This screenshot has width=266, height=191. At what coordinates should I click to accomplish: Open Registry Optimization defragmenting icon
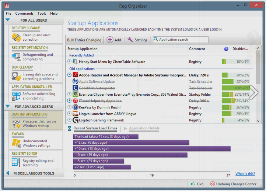pyautogui.click(x=16, y=57)
